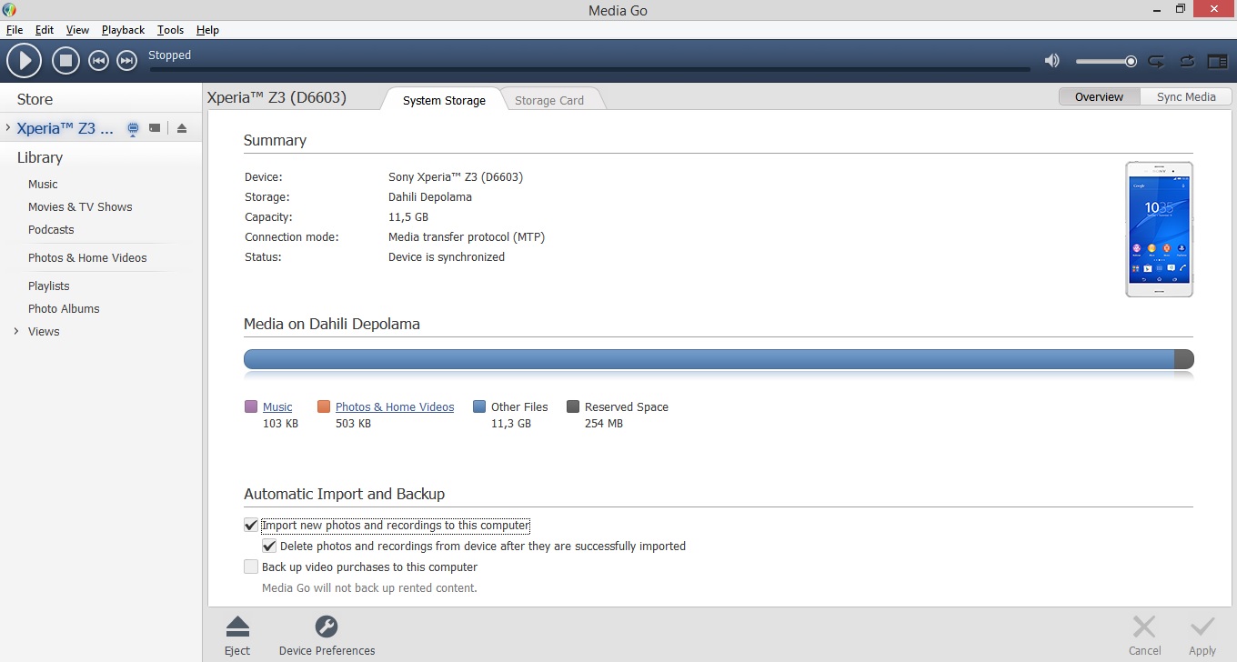Open the Playback menu
The height and width of the screenshot is (662, 1237).
pyautogui.click(x=123, y=30)
